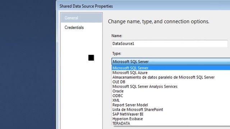Image resolution: width=230 pixels, height=129 pixels.
Task: Select Report Server Model option
Action: point(171,105)
